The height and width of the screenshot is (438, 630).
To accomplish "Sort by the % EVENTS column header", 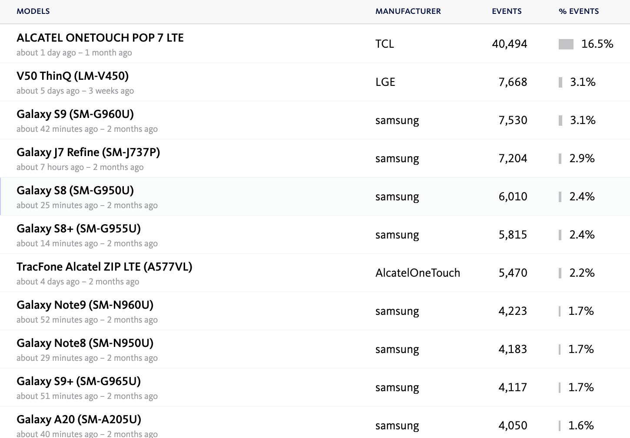I will [x=579, y=11].
